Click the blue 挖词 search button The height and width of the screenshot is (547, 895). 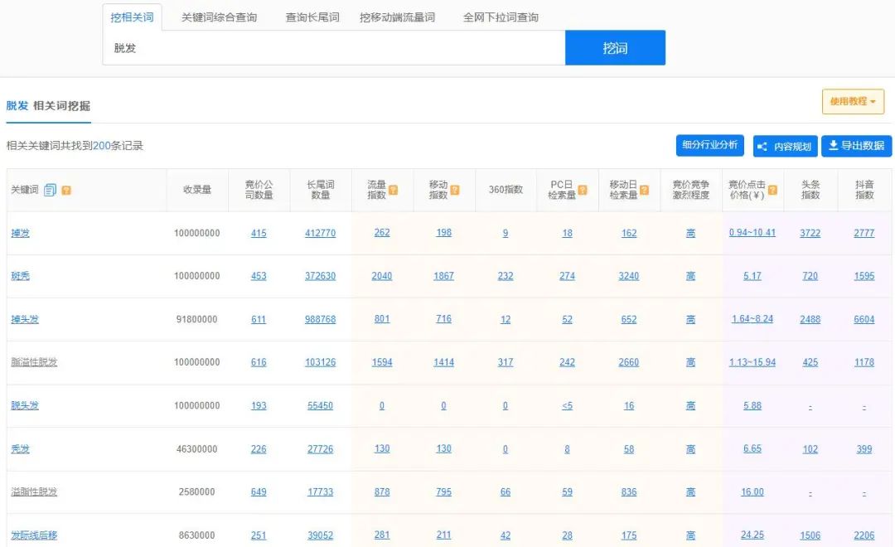pyautogui.click(x=615, y=48)
